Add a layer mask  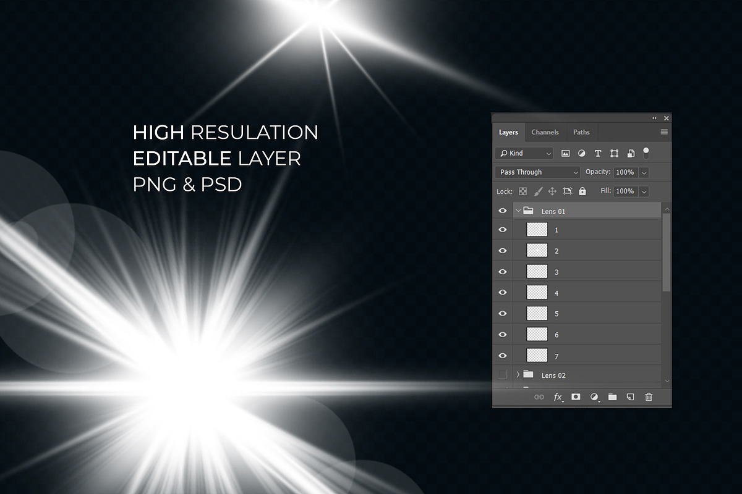[576, 397]
